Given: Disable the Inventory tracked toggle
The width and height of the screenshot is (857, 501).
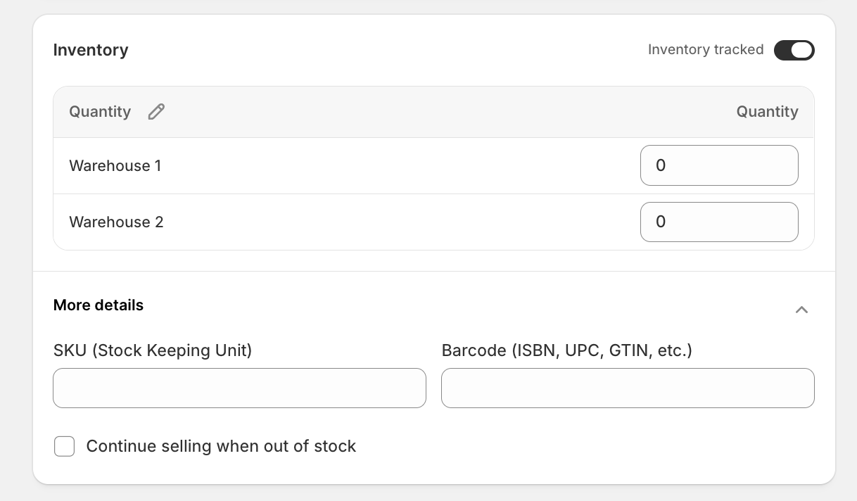Looking at the screenshot, I should 794,50.
